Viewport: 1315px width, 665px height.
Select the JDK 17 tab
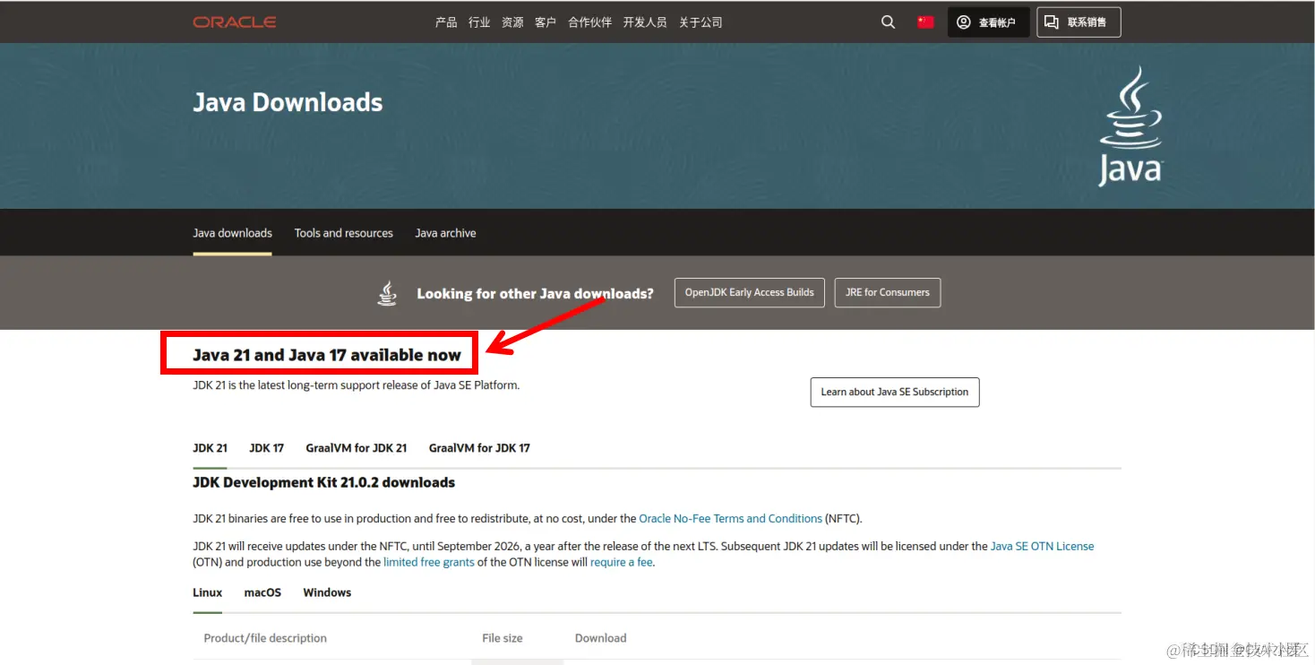[x=266, y=448]
